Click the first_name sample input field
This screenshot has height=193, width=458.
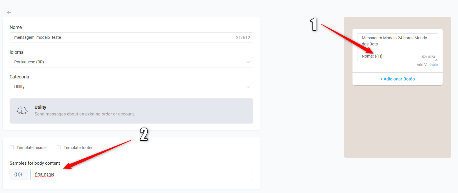point(142,174)
